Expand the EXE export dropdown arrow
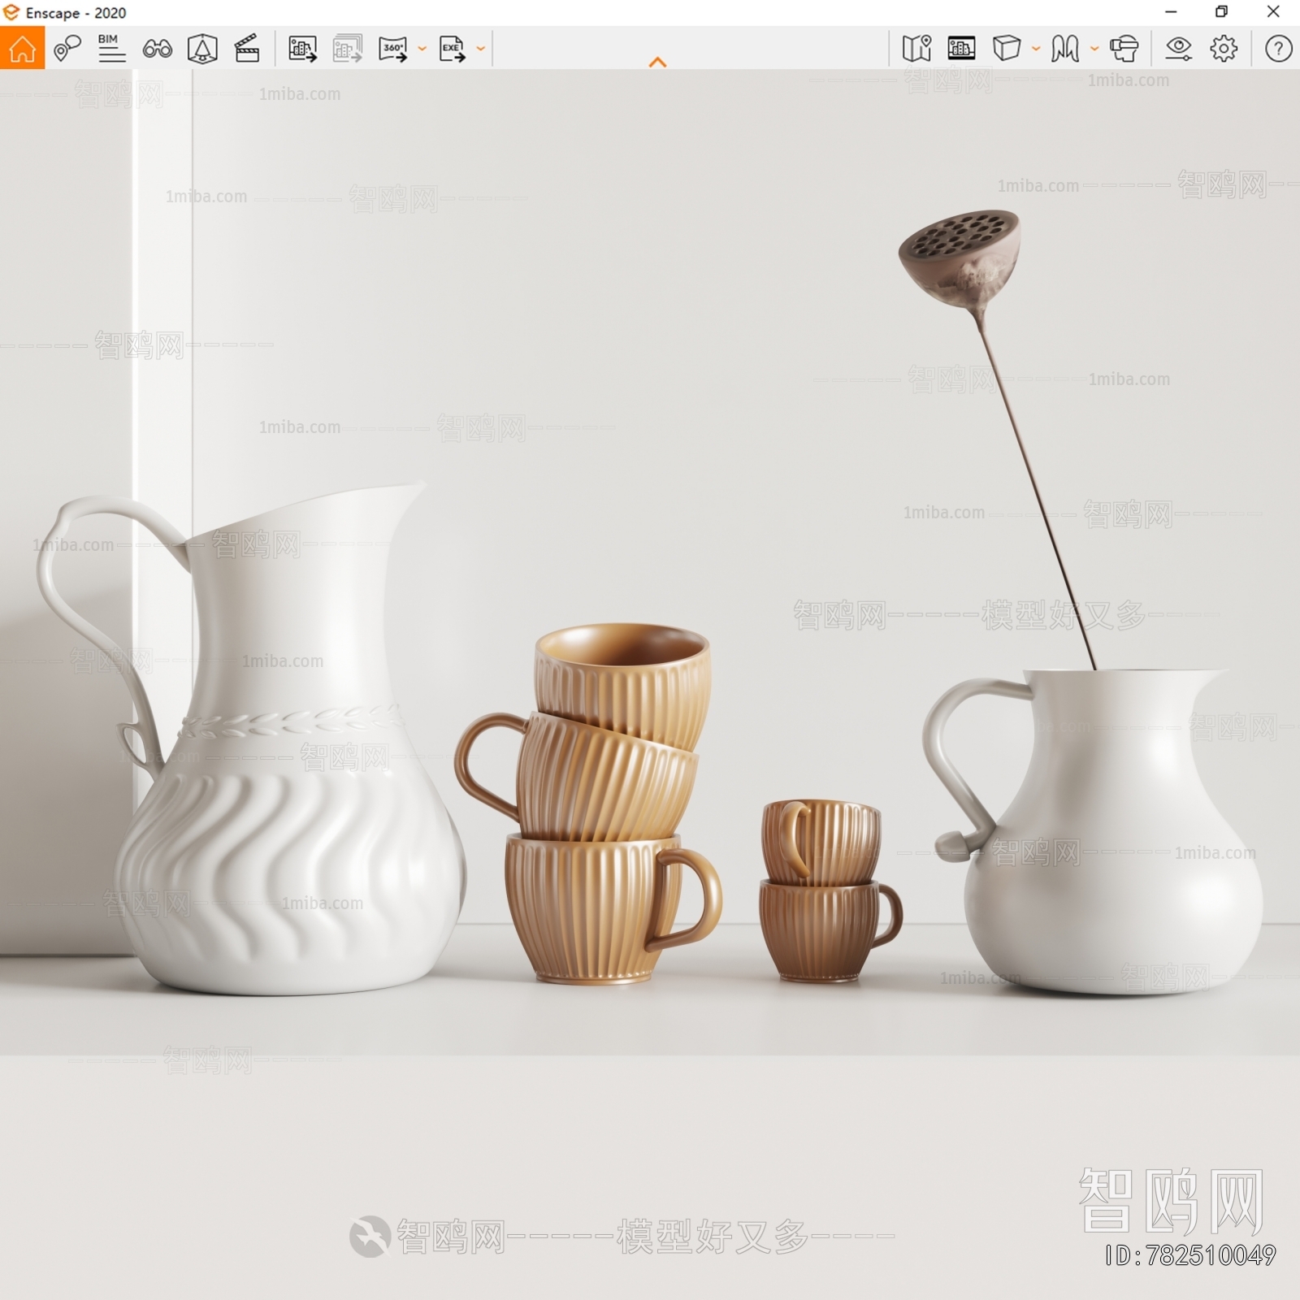The width and height of the screenshot is (1300, 1300). [x=480, y=49]
